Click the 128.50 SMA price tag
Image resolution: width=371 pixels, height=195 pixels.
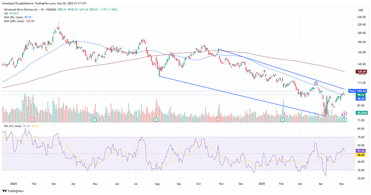(x=361, y=71)
